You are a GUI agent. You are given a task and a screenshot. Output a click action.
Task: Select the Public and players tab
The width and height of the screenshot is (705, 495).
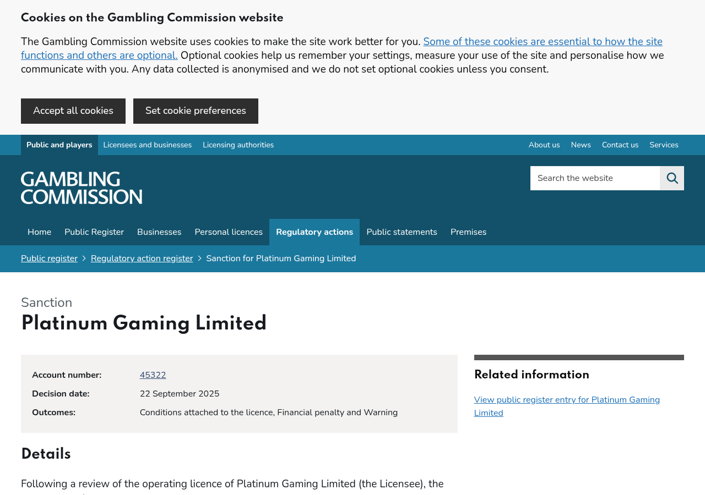59,145
